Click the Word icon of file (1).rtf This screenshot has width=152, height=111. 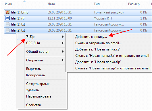point(7,18)
